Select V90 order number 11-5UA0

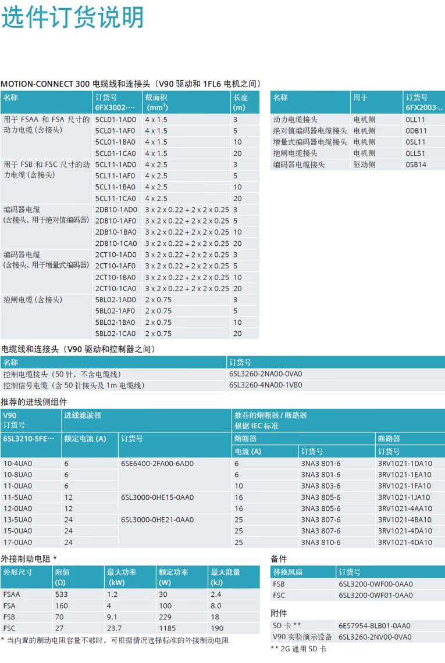click(x=18, y=497)
